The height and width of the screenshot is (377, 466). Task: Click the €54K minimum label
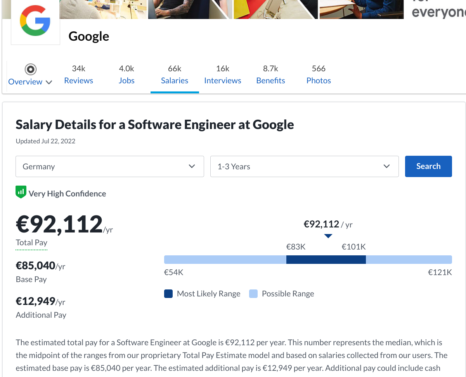click(x=173, y=272)
